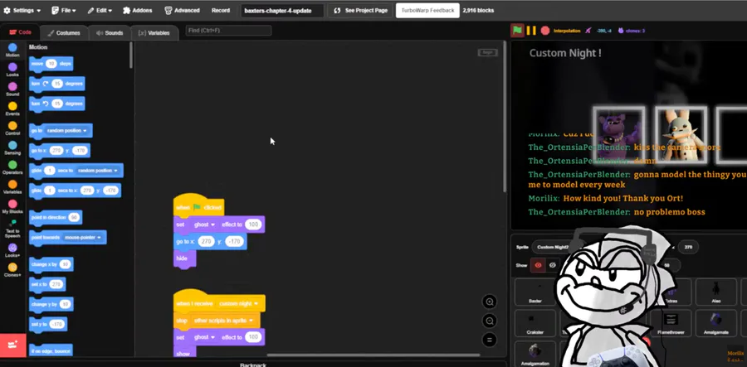Viewport: 747px width, 367px height.
Task: Click the hide block in script
Action: 184,259
